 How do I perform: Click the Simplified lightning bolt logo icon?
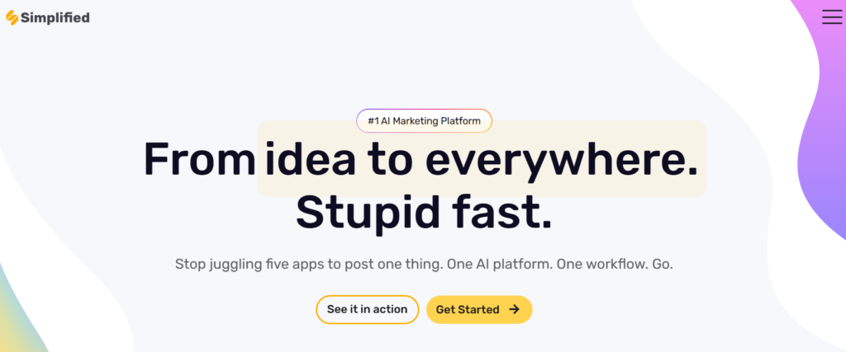point(12,17)
